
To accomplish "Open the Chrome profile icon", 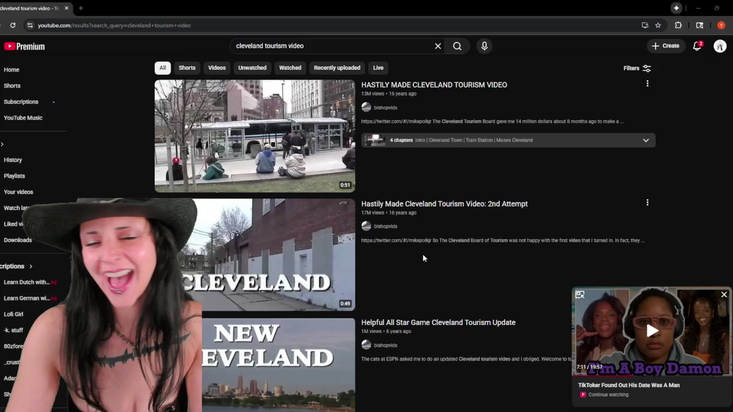I will click(x=721, y=25).
